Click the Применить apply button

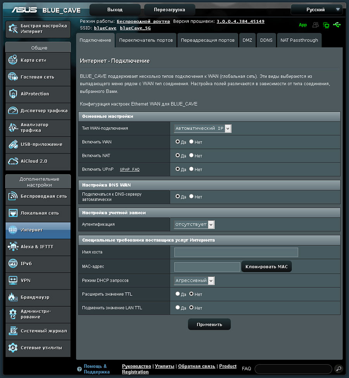pos(209,324)
